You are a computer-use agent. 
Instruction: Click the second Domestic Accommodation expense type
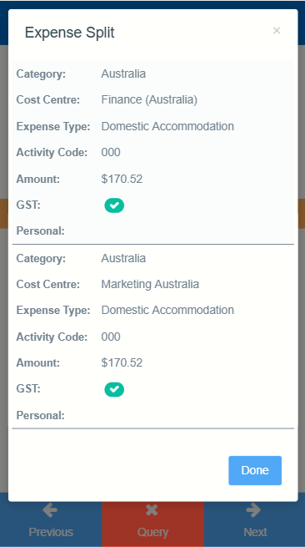tap(167, 310)
